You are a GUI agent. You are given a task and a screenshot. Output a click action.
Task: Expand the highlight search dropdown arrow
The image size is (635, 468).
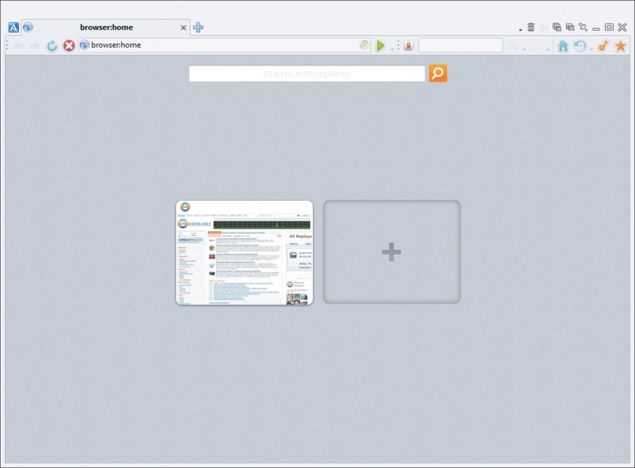548,49
